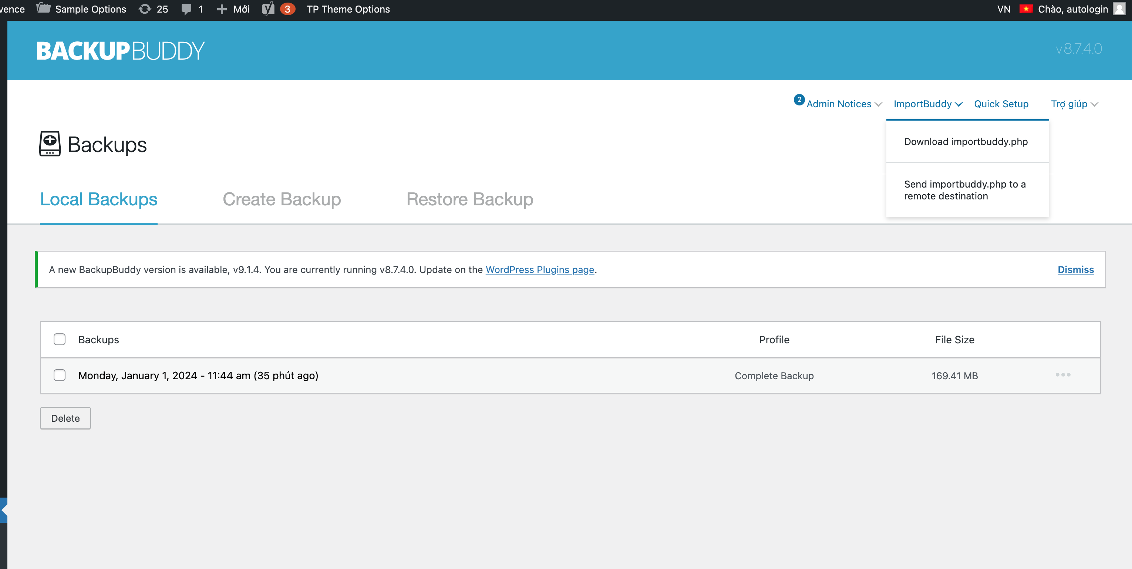The height and width of the screenshot is (569, 1132).
Task: Toggle the select-all Backups checkbox
Action: click(59, 339)
